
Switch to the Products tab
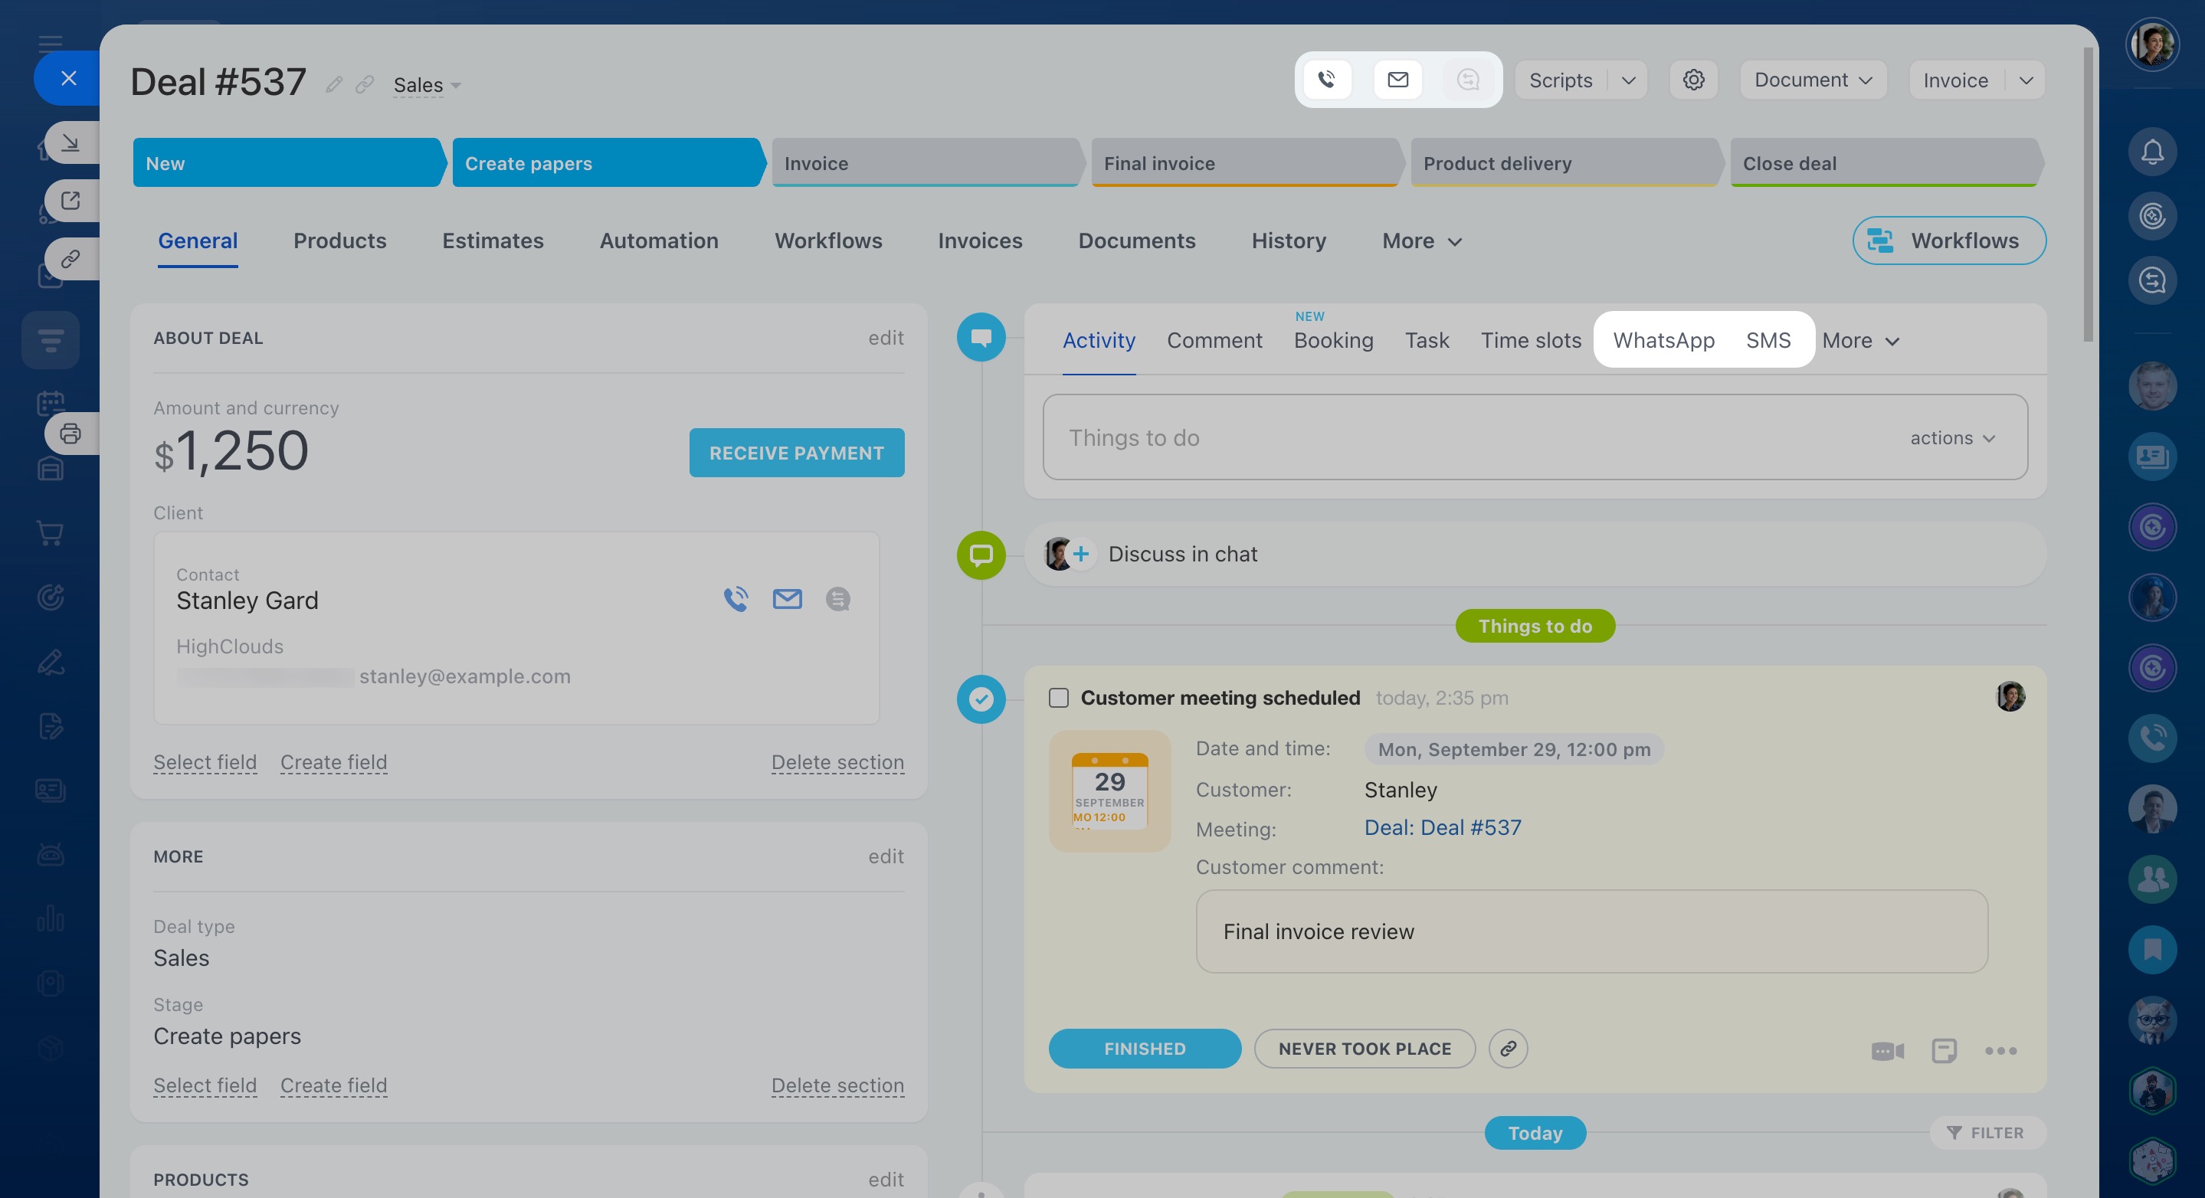click(340, 241)
